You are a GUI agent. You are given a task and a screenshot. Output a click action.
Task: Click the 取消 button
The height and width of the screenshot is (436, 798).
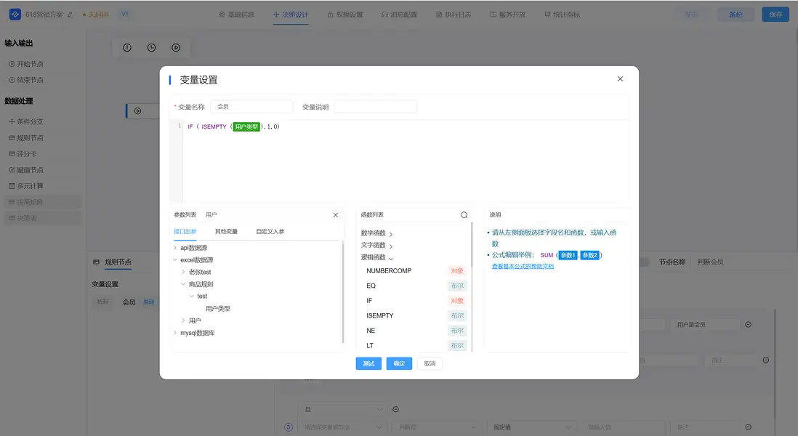tap(430, 363)
